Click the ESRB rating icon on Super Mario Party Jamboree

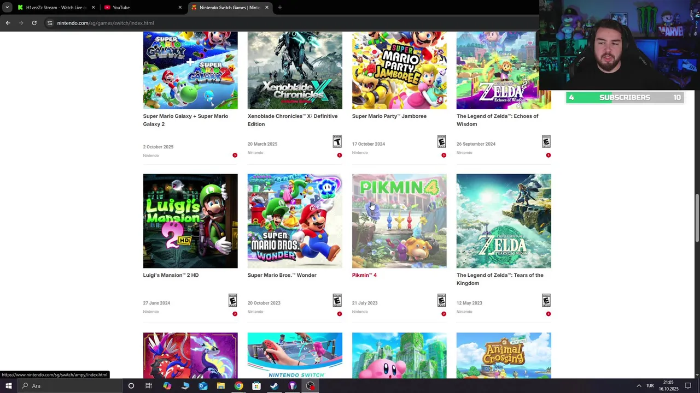441,141
